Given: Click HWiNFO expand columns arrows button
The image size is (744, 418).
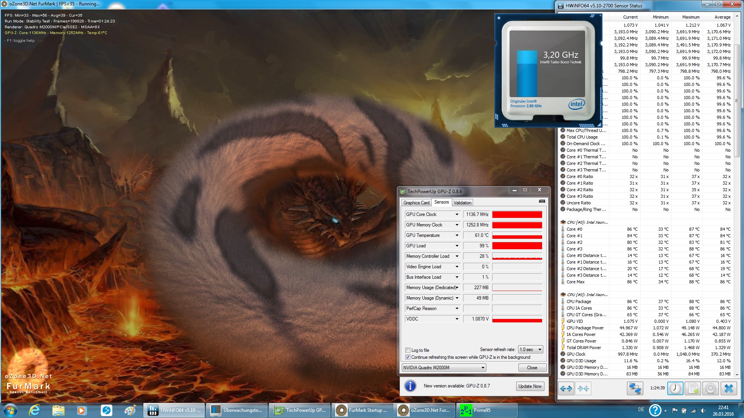Looking at the screenshot, I should point(566,388).
